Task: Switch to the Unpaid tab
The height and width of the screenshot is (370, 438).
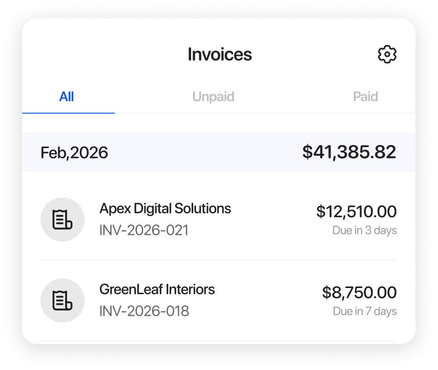Action: click(x=213, y=97)
